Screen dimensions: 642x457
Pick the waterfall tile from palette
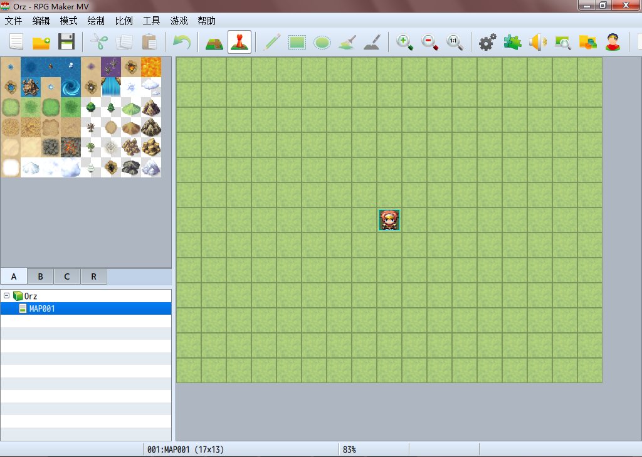tap(111, 87)
